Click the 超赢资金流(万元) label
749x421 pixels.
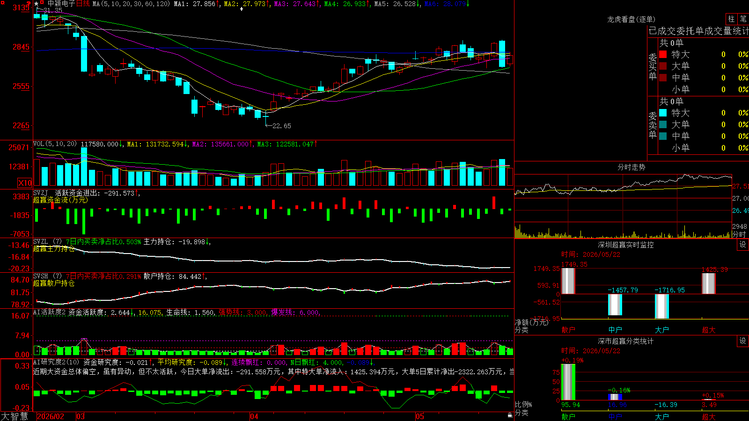click(x=60, y=200)
